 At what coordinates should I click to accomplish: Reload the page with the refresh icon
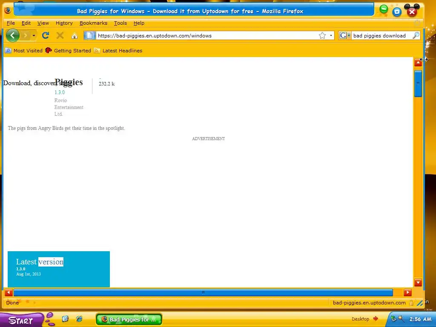pos(46,35)
